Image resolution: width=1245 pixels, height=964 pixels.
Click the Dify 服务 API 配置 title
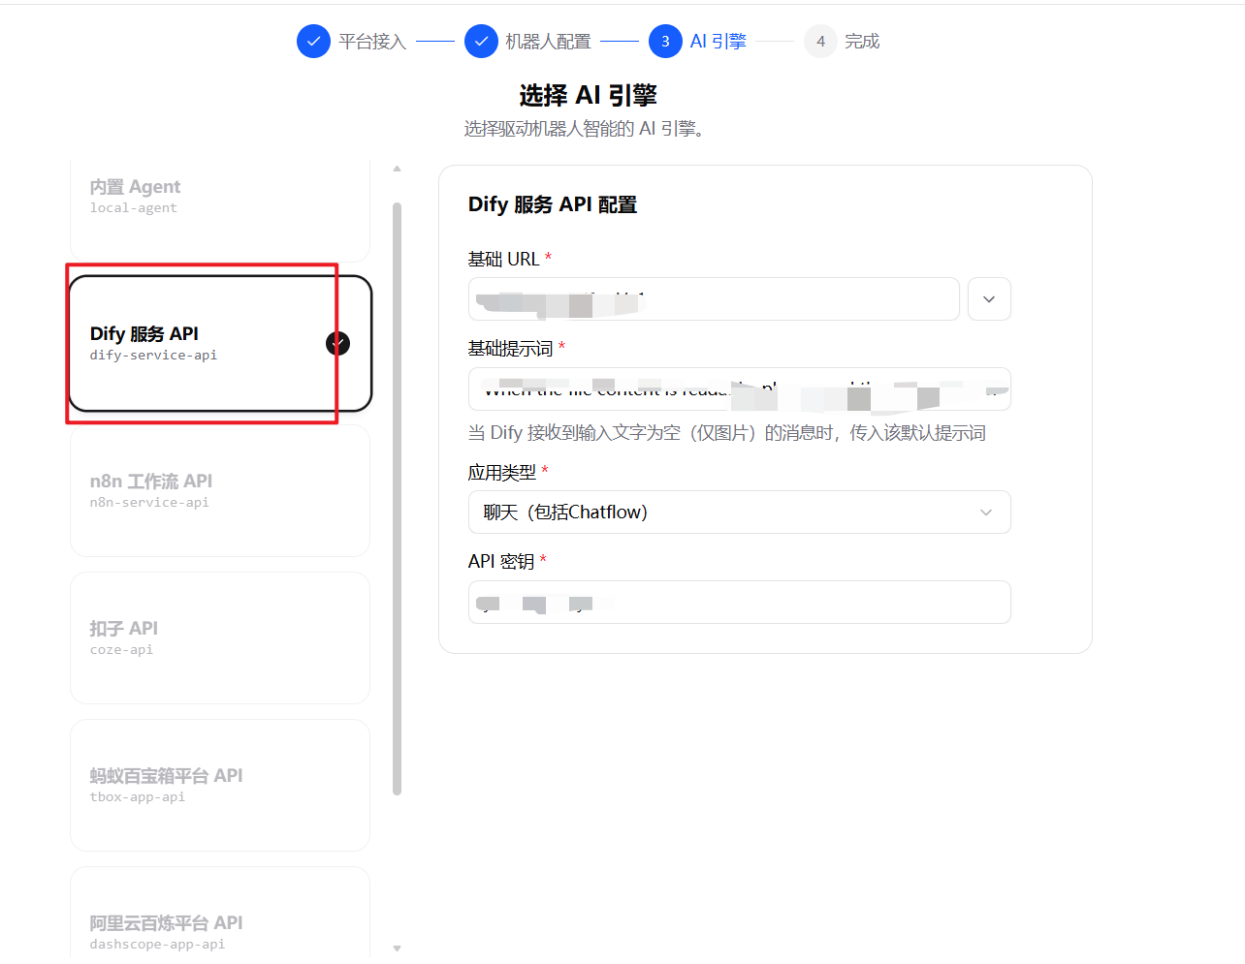pos(553,204)
